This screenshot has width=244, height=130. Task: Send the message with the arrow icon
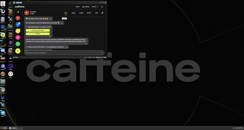tap(102, 53)
